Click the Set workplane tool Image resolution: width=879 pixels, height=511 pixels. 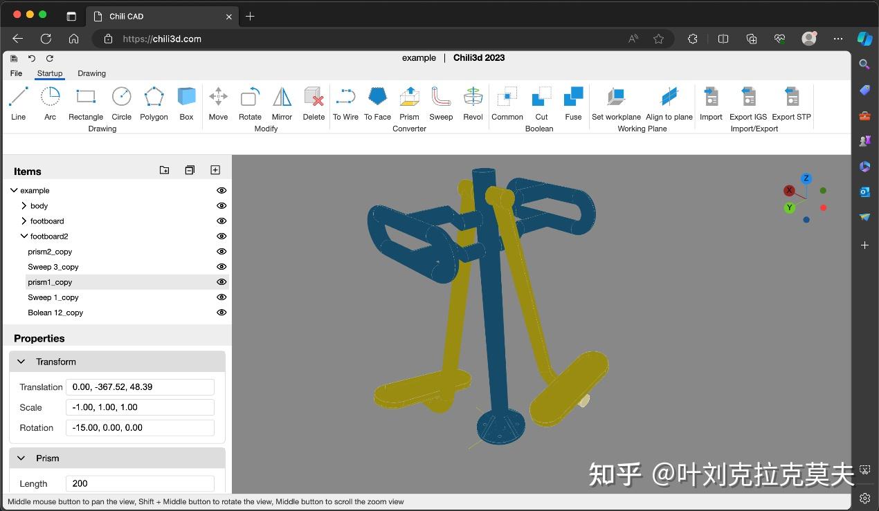click(615, 102)
